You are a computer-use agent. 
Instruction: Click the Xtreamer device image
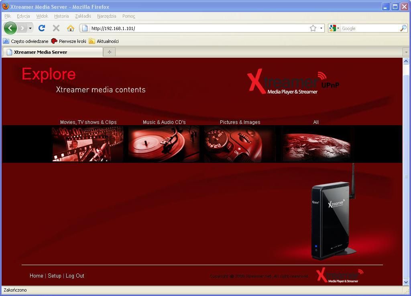tap(334, 212)
